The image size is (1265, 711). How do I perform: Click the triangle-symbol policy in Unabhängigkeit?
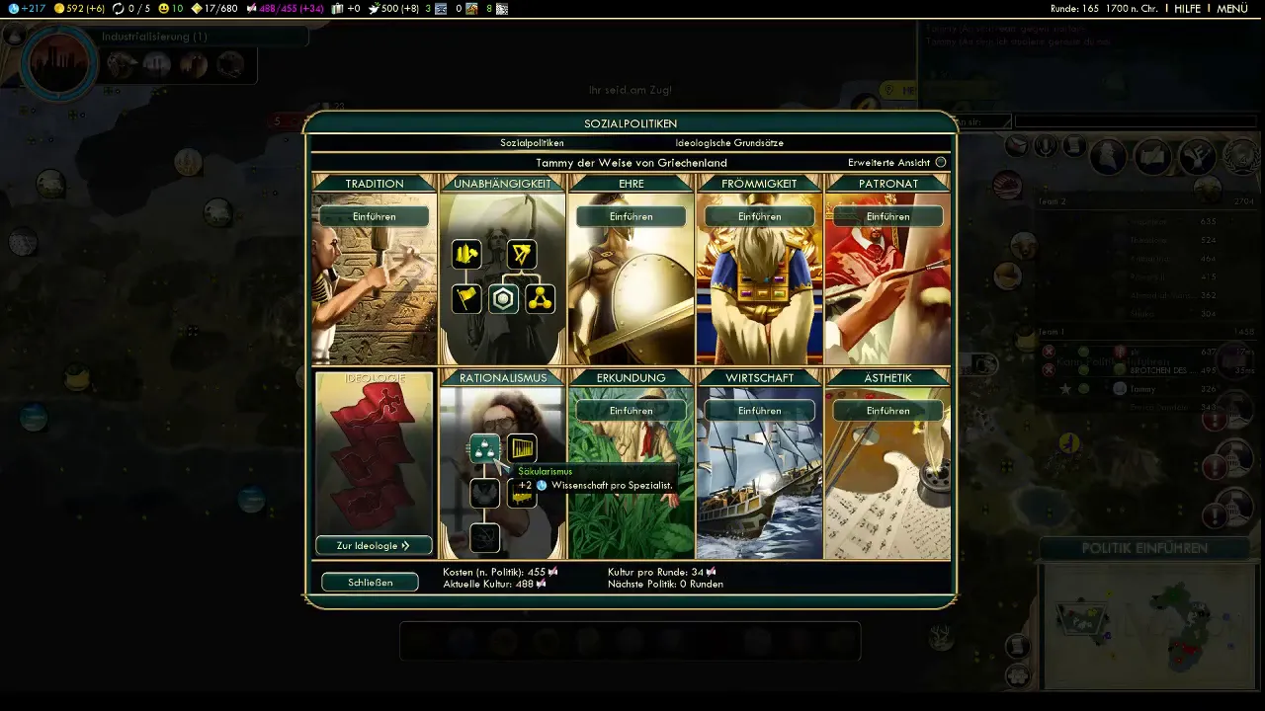(x=522, y=255)
